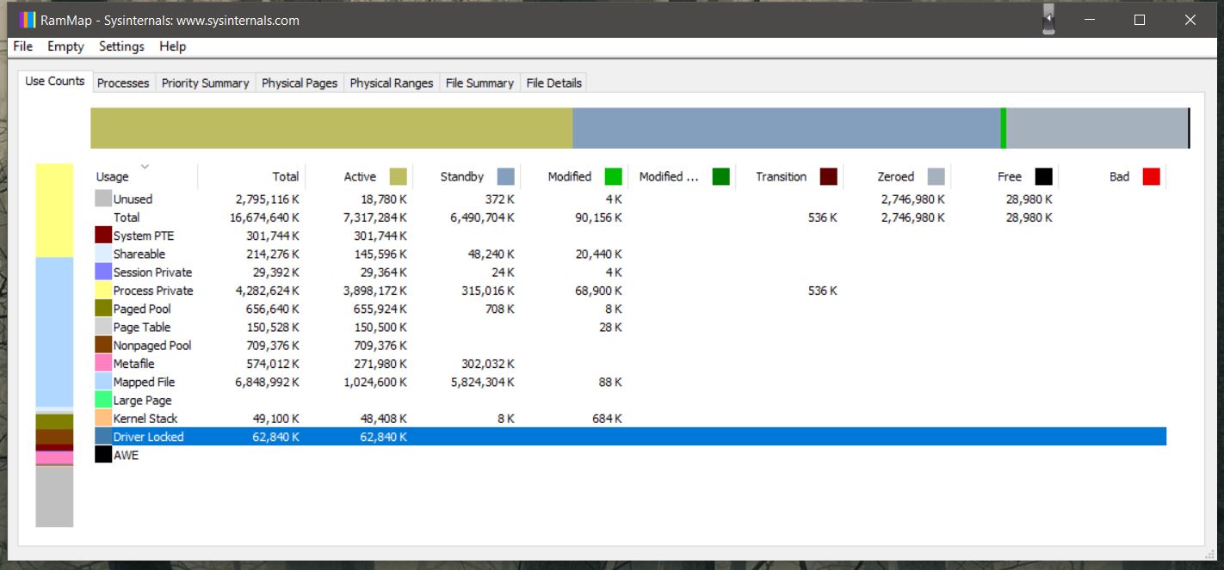Select the Use Counts tab
This screenshot has height=570, width=1224.
click(55, 81)
